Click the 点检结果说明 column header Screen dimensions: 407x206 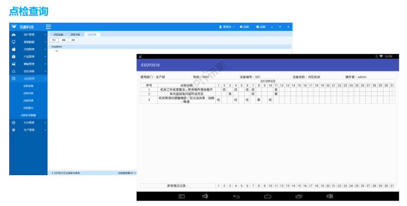[56, 47]
